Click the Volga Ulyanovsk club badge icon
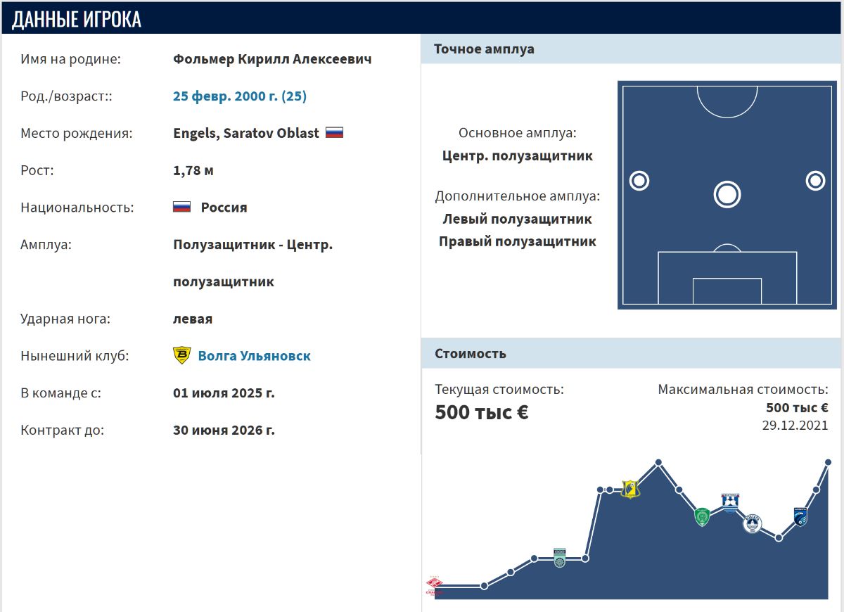The image size is (844, 612). [181, 355]
